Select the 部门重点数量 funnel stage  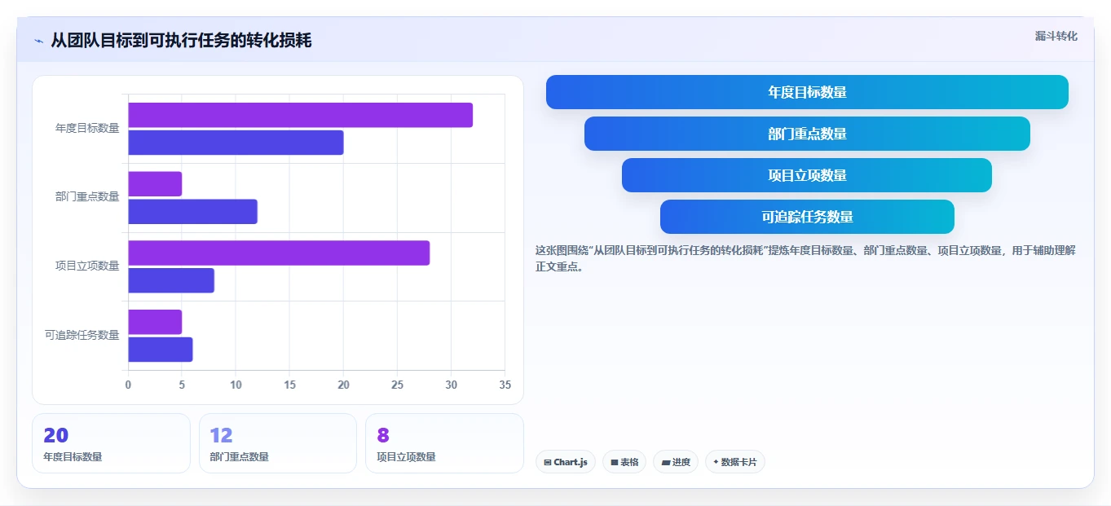[807, 134]
